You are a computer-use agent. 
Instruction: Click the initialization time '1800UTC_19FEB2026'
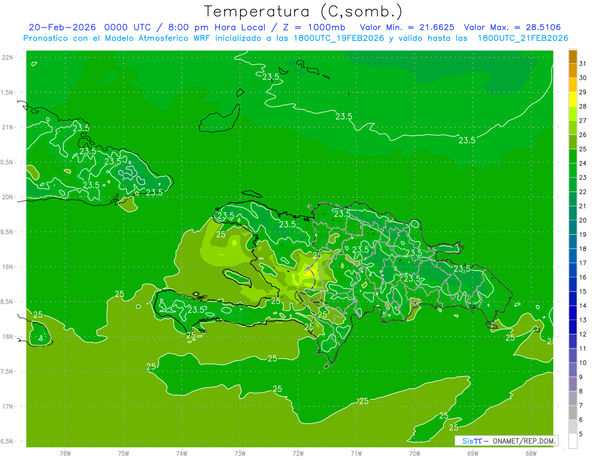[339, 38]
